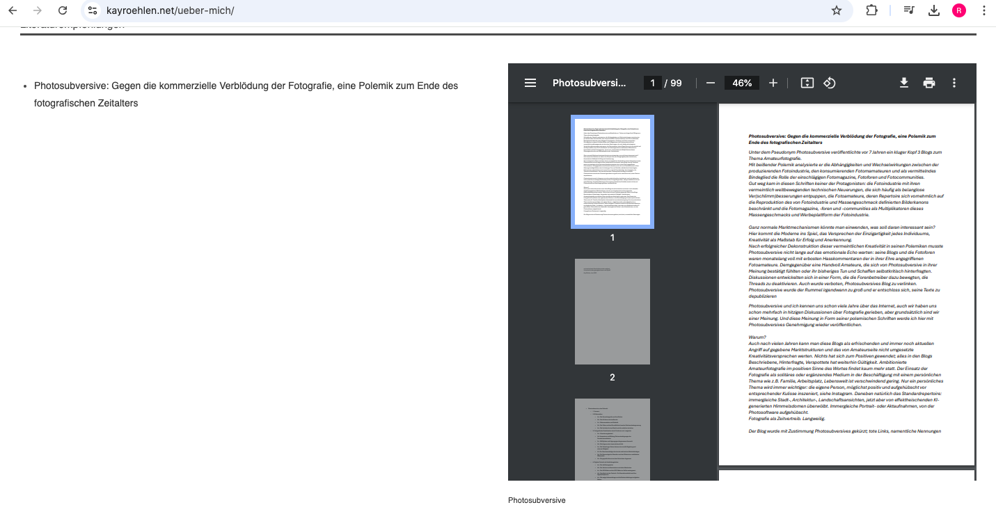This screenshot has height=521, width=996.
Task: Open the PDF viewer more actions menu
Action: [954, 83]
